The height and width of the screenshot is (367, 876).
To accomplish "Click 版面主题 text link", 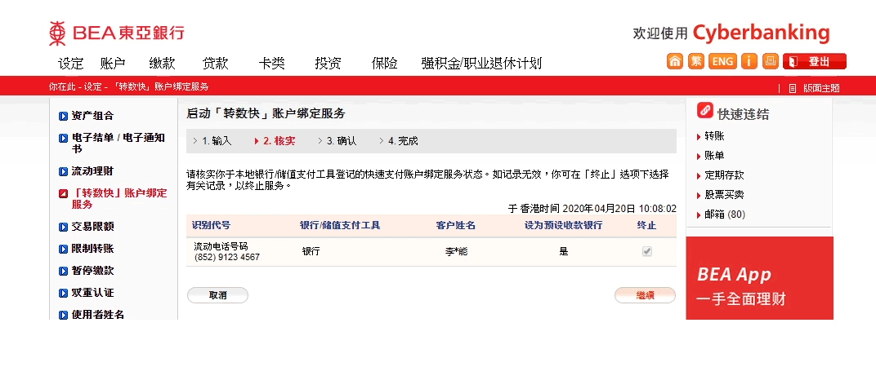I will pyautogui.click(x=821, y=88).
